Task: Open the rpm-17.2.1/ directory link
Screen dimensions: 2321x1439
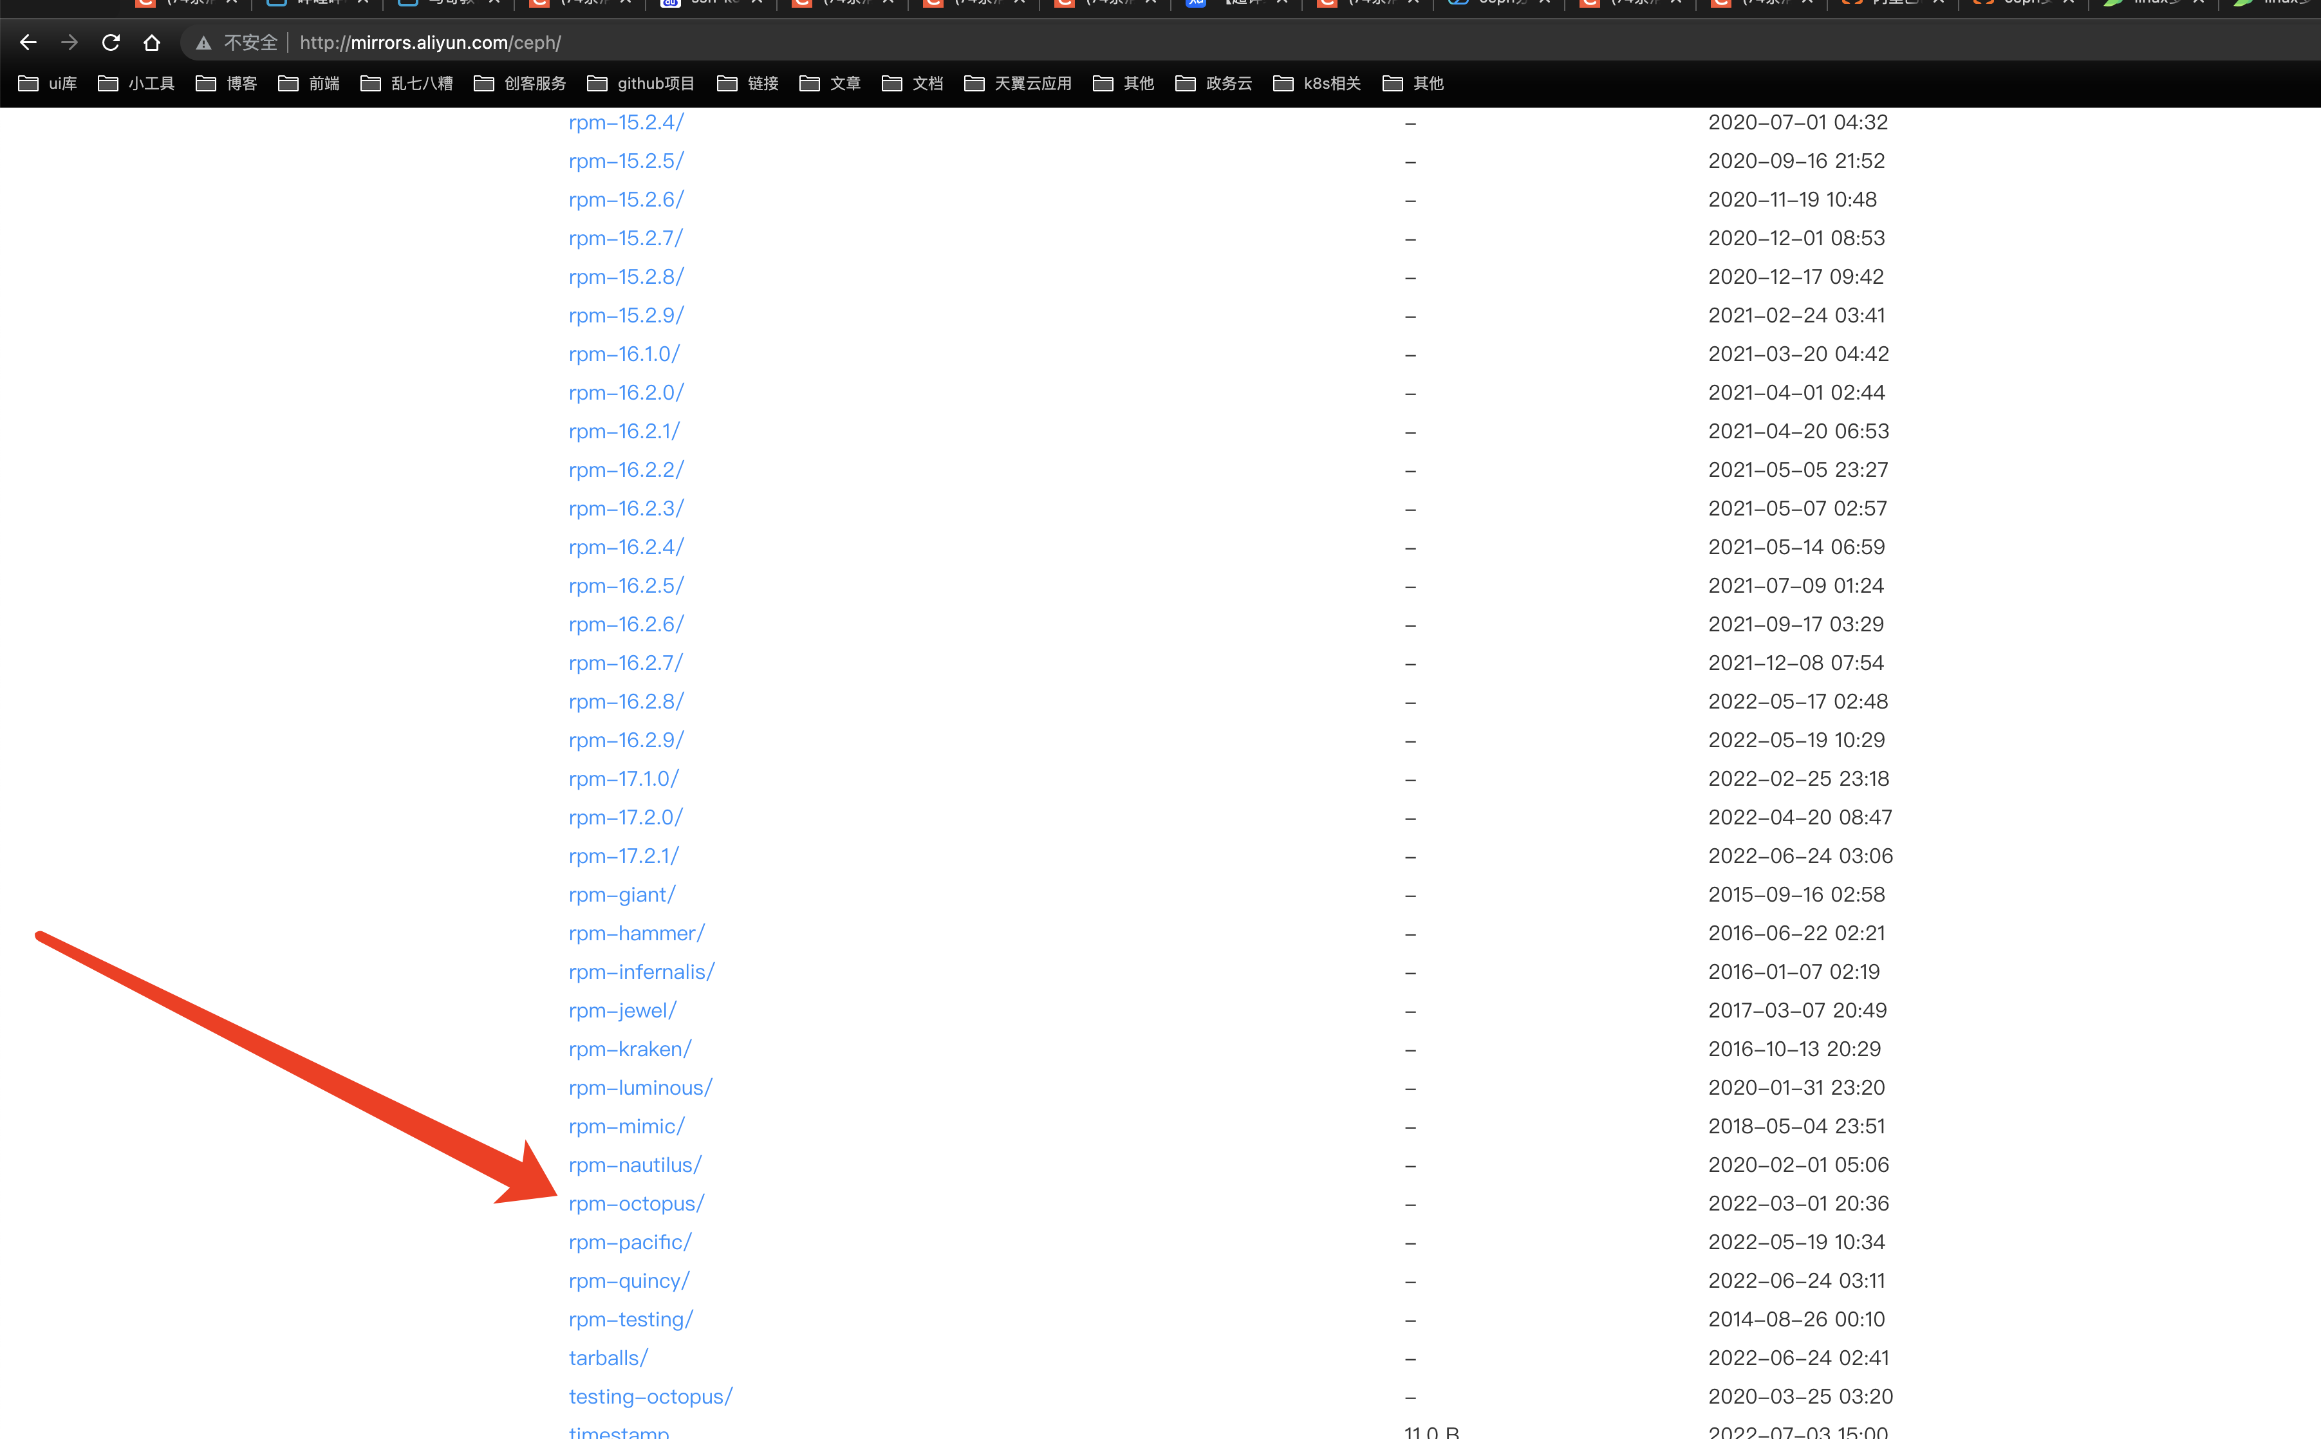Action: coord(623,857)
